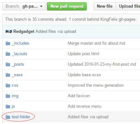Image resolution: width=140 pixels, height=124 pixels.
Task: Click the New file button
Action: coord(105,6)
